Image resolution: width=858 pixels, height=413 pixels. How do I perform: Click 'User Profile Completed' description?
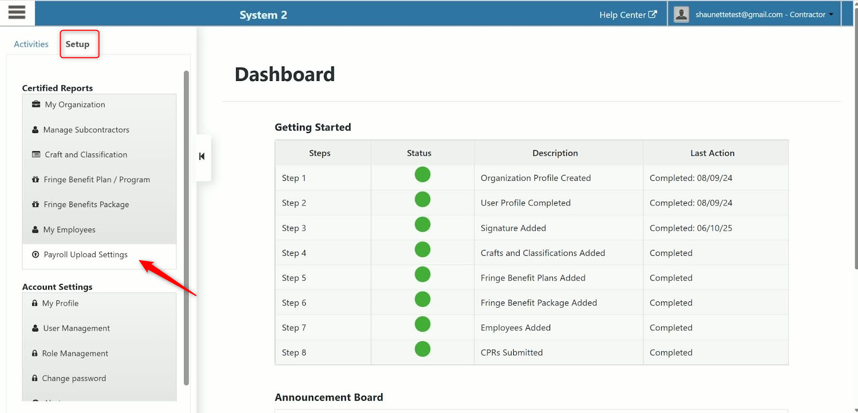526,203
